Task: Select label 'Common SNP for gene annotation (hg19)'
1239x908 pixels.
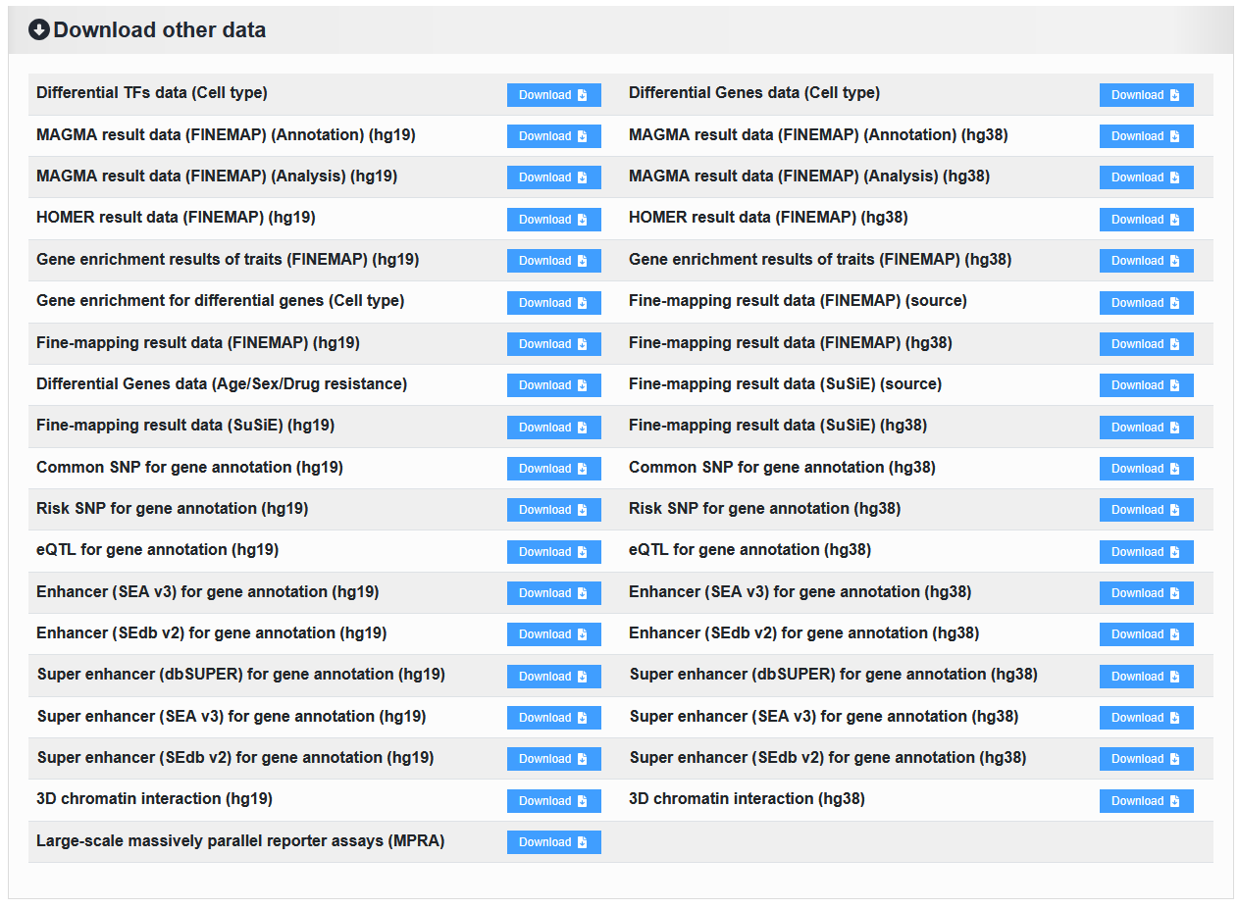Action: (x=189, y=468)
